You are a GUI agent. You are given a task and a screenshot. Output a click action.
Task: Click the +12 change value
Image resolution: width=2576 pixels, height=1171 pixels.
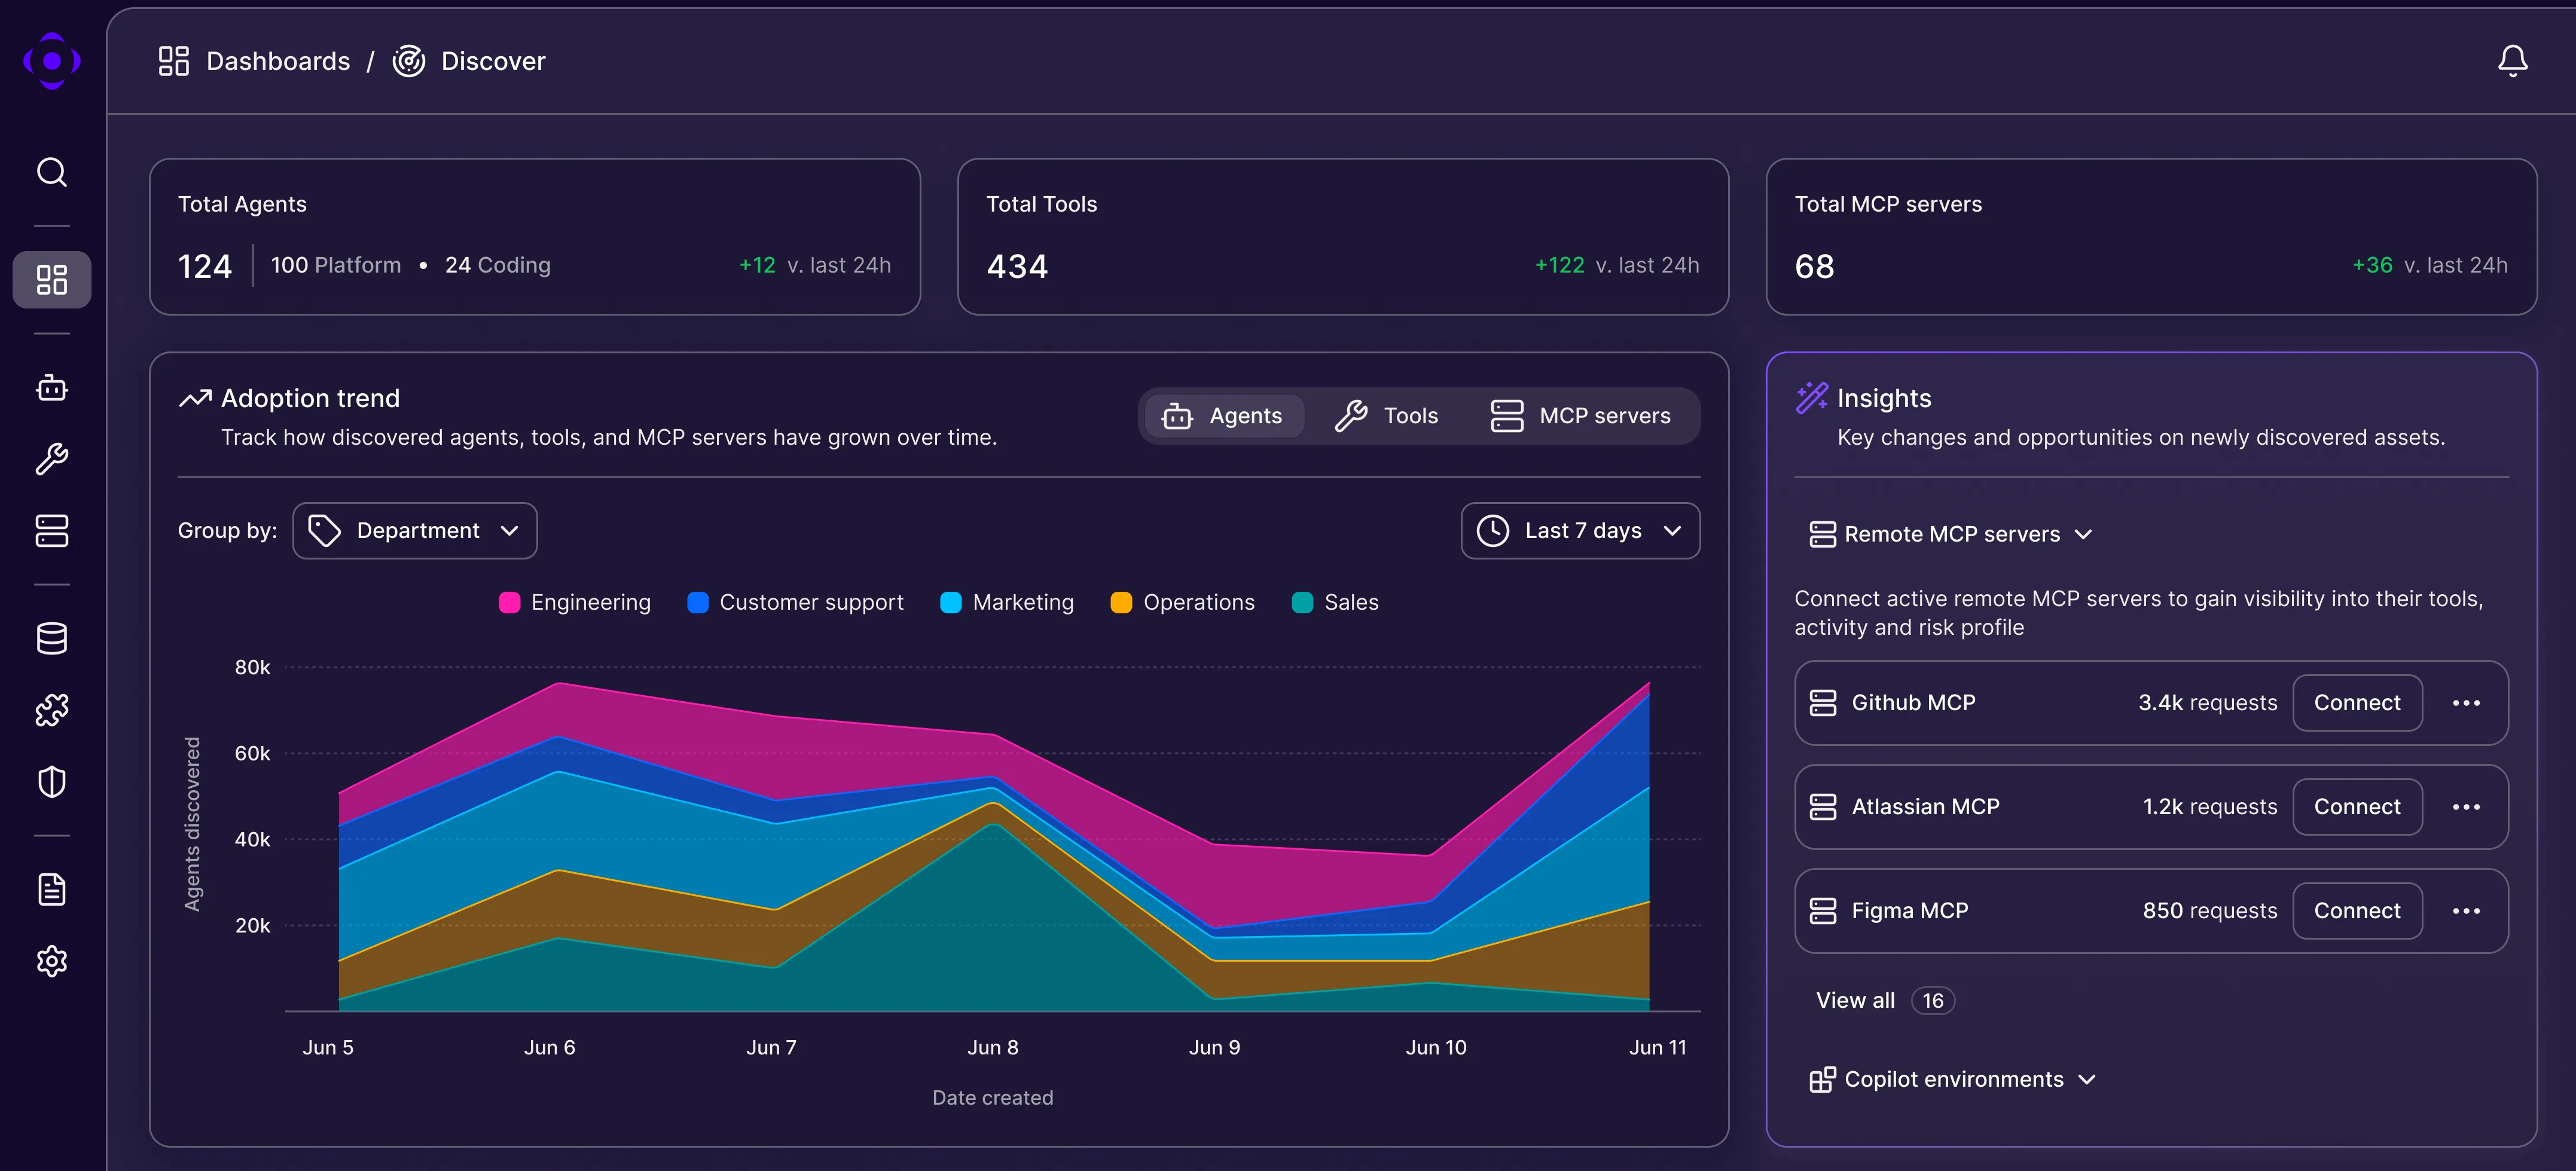757,265
